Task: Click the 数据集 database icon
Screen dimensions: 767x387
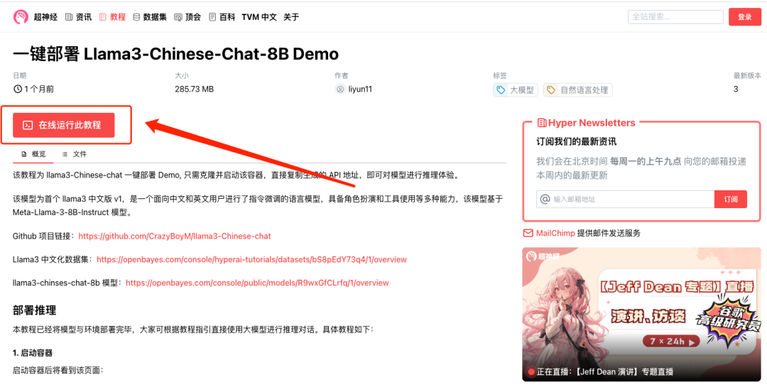Action: [136, 17]
